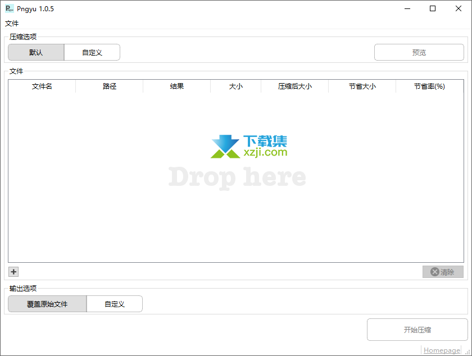Click the 路径 column header

coord(110,86)
